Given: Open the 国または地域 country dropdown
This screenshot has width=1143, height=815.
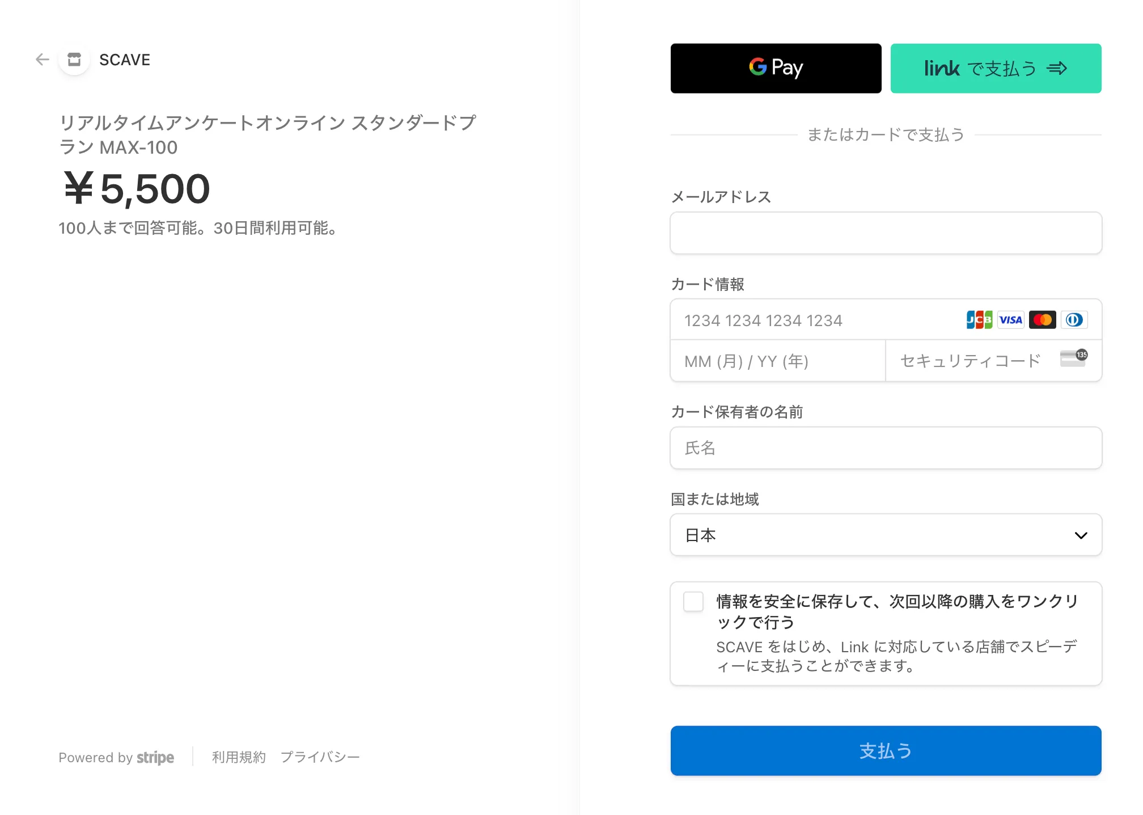Looking at the screenshot, I should 886,534.
